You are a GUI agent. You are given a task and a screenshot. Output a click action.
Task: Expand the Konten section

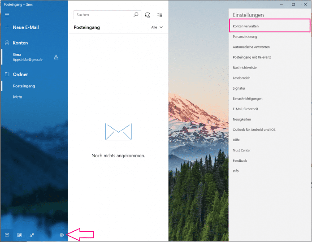coord(20,43)
